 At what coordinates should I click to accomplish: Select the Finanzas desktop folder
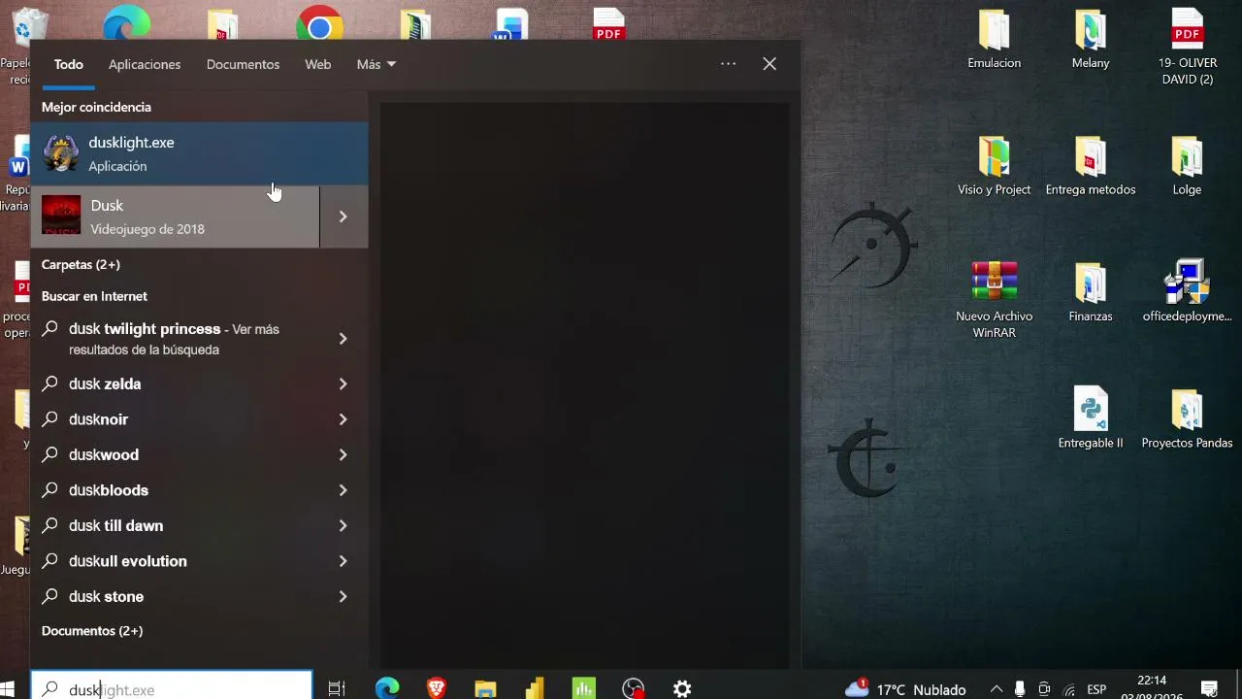(x=1091, y=292)
